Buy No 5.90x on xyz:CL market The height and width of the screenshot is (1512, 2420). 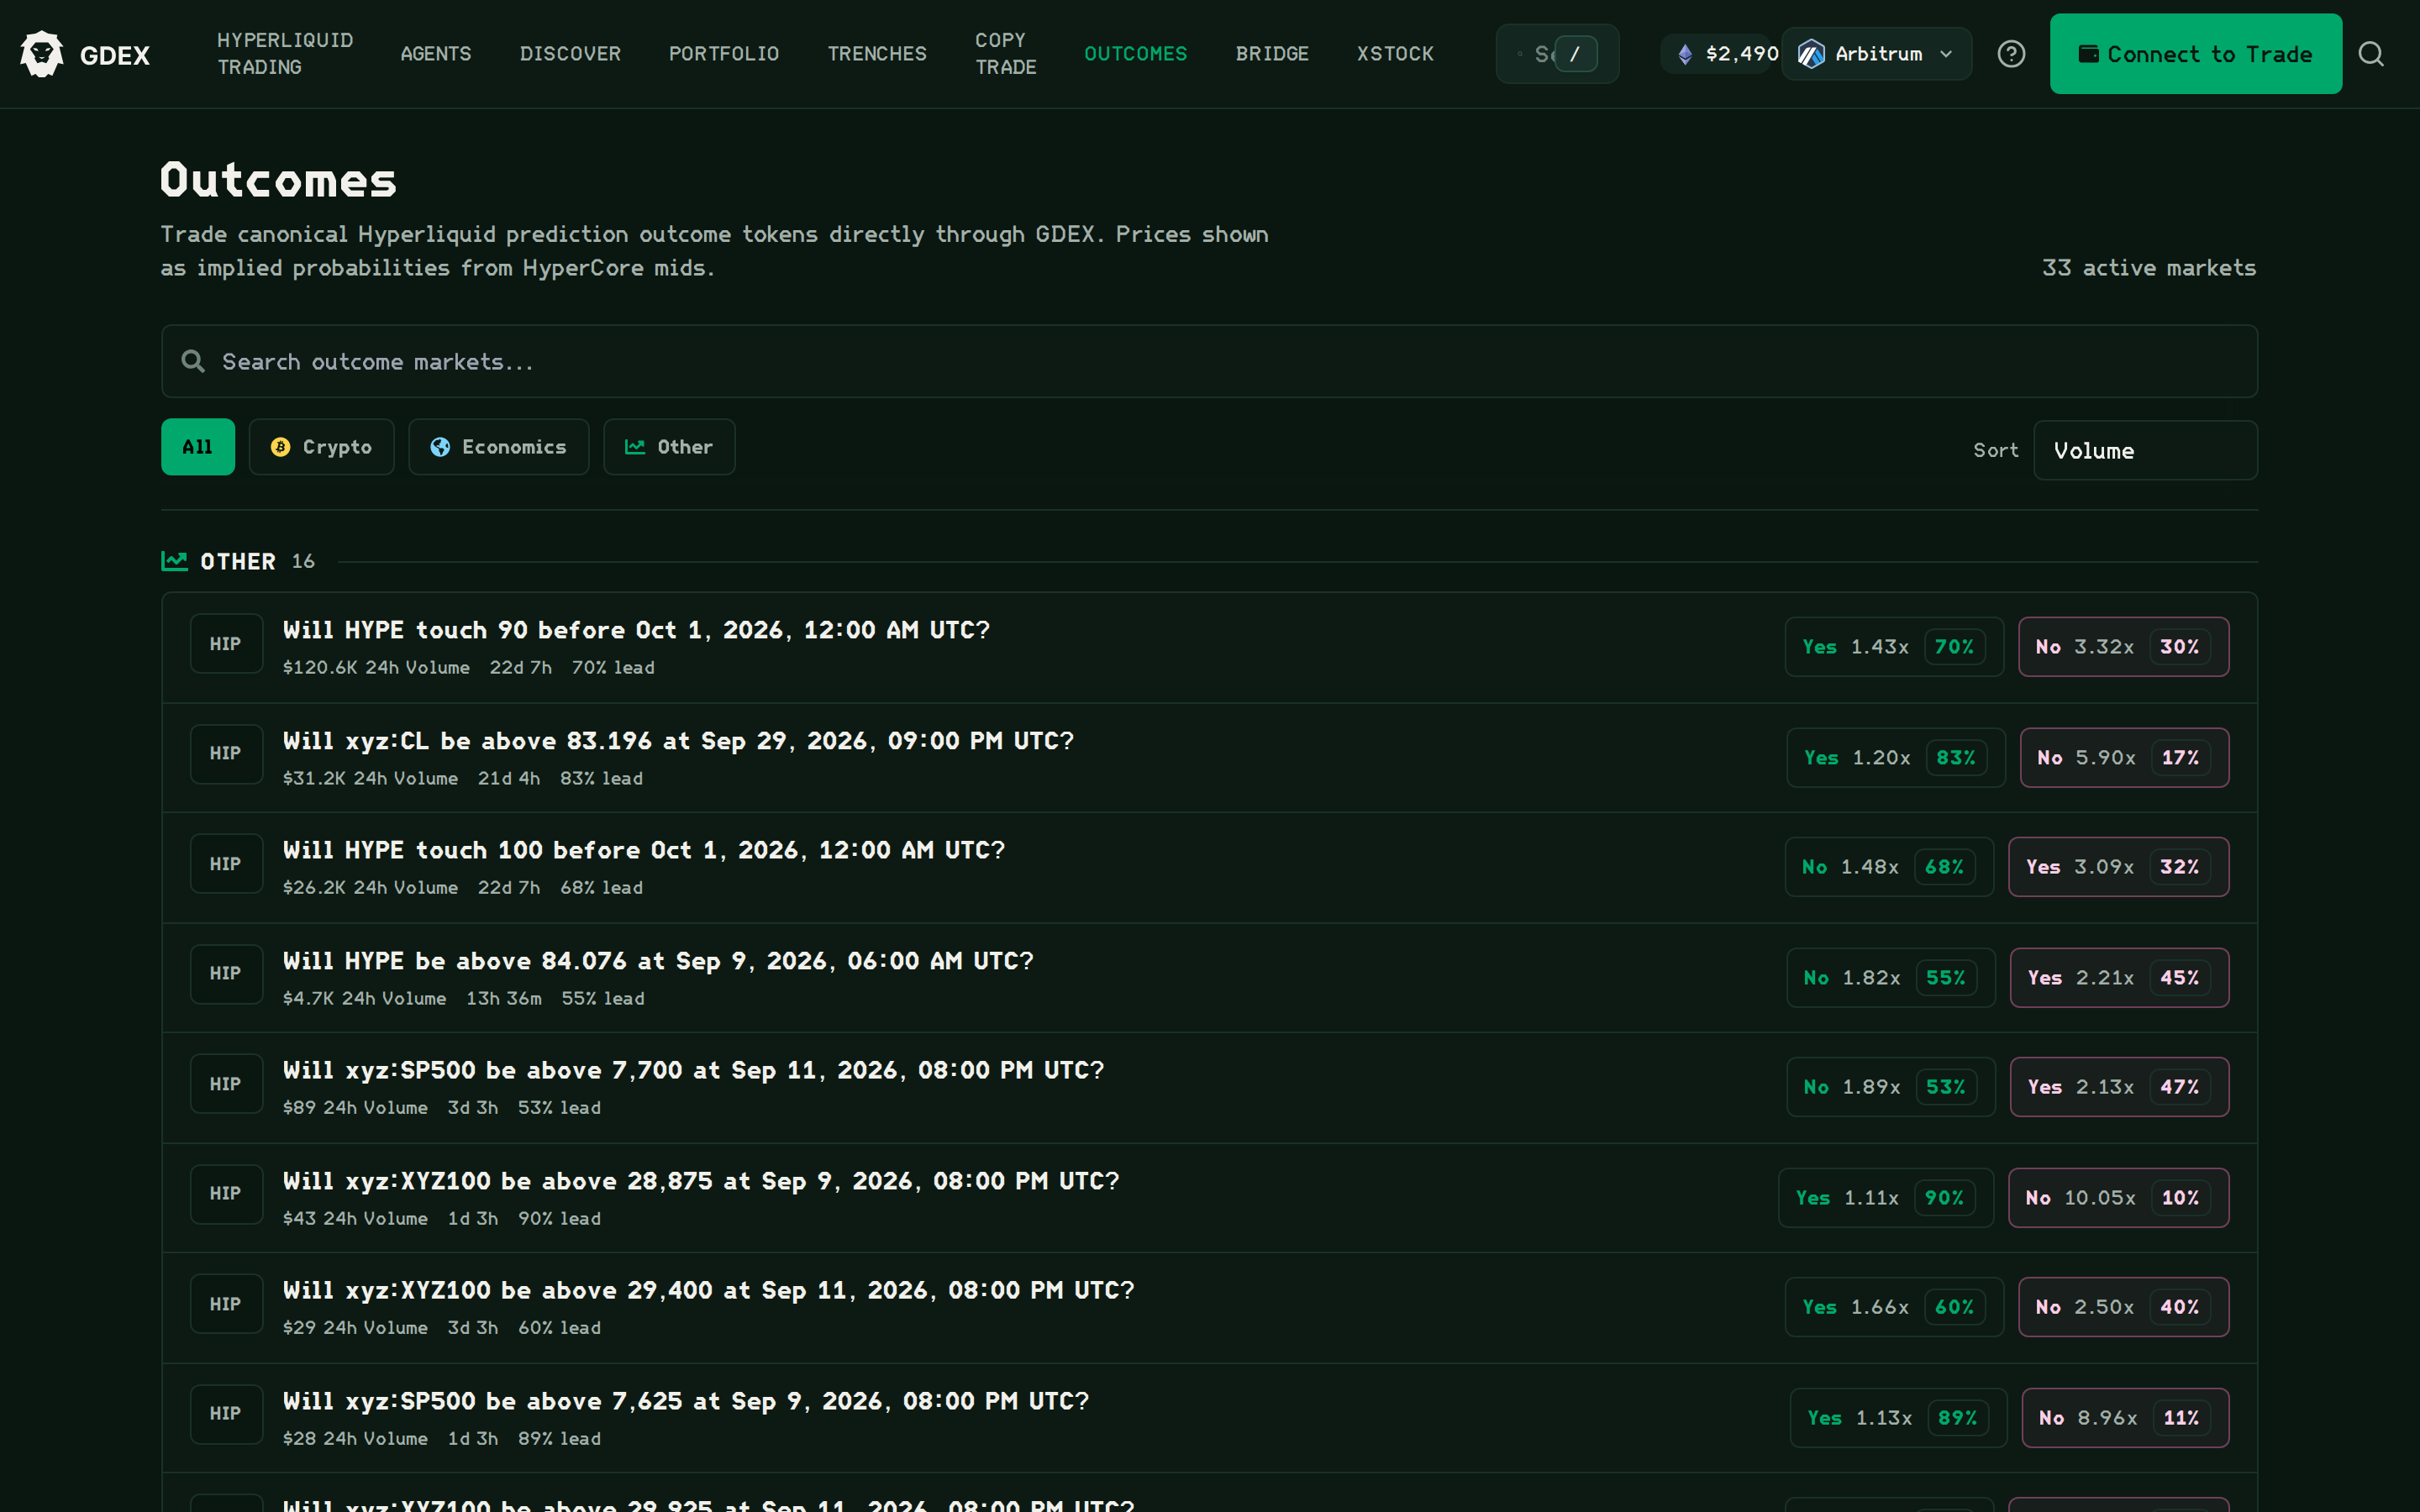2124,758
